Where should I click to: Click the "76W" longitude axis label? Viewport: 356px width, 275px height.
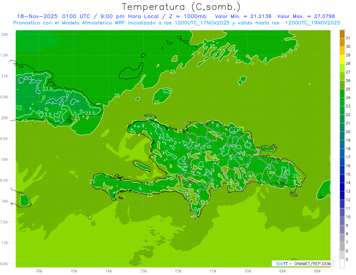click(x=39, y=271)
